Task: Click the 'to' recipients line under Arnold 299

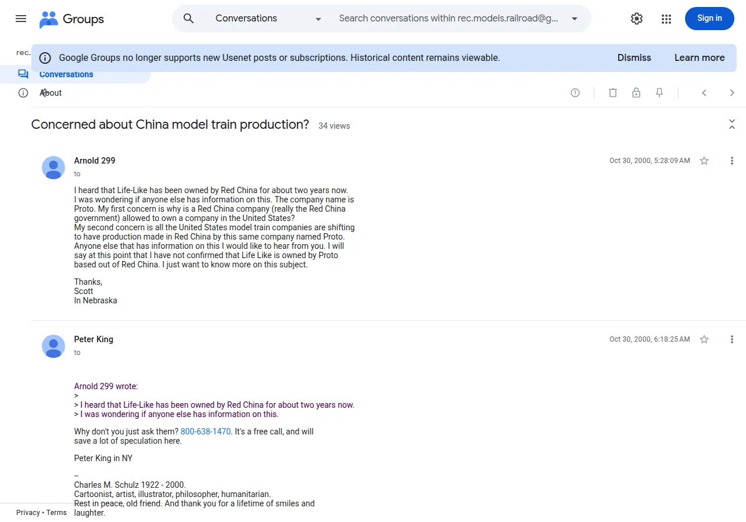Action: point(77,174)
